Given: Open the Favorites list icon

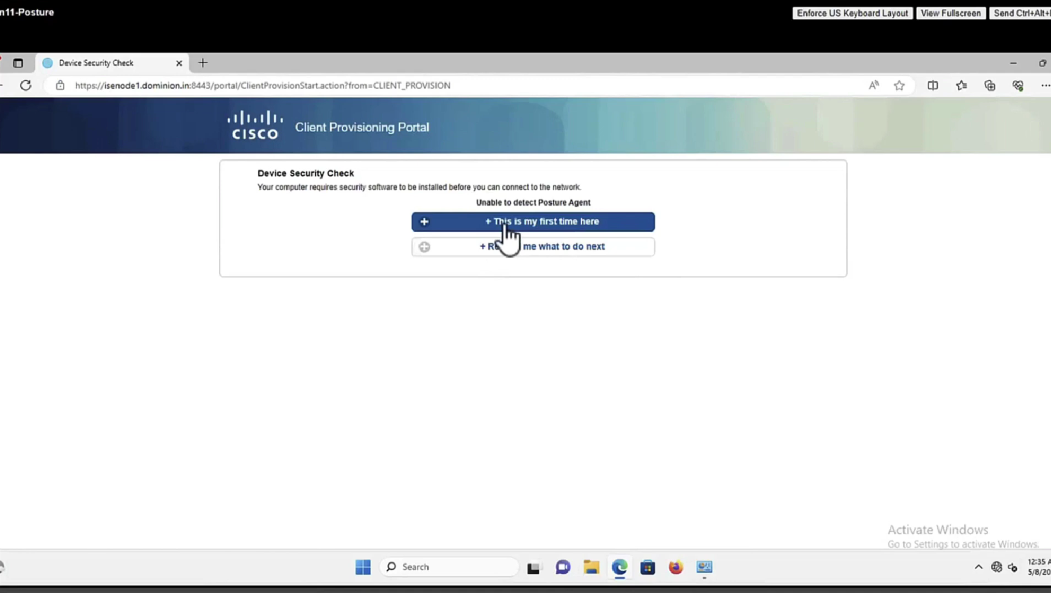Looking at the screenshot, I should (x=961, y=86).
